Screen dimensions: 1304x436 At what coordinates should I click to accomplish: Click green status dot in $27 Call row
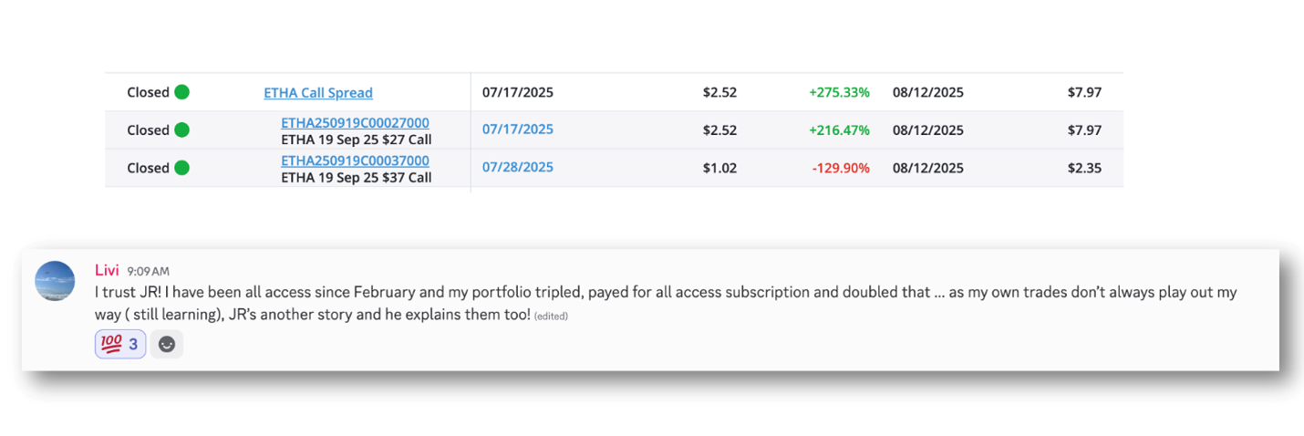click(x=181, y=130)
